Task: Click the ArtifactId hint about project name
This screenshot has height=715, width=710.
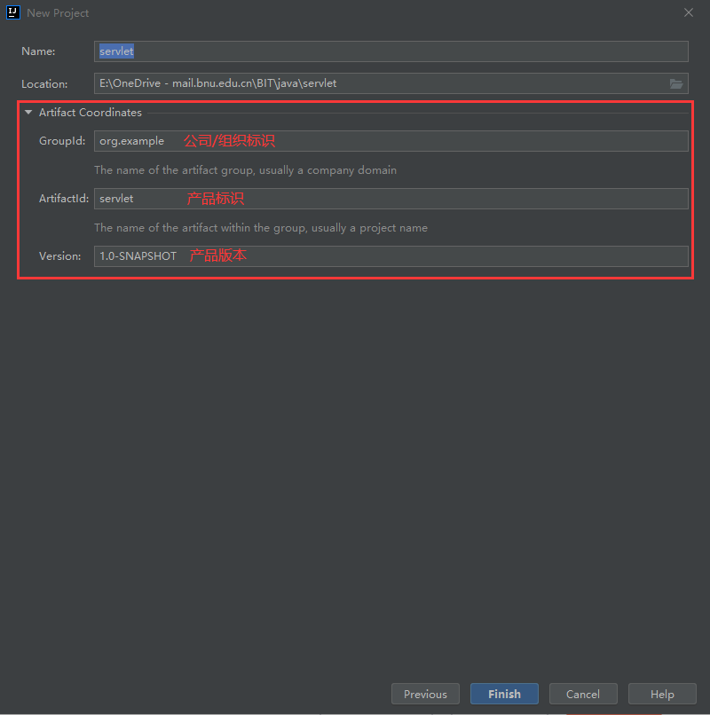Action: (261, 227)
